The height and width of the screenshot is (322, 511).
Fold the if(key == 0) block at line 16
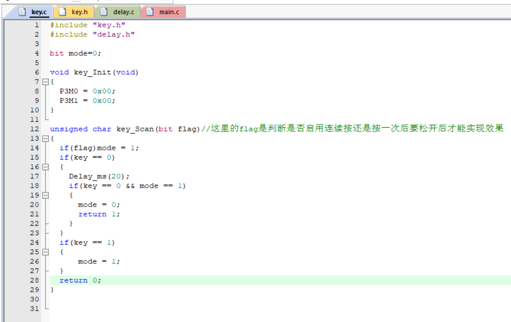tap(45, 167)
